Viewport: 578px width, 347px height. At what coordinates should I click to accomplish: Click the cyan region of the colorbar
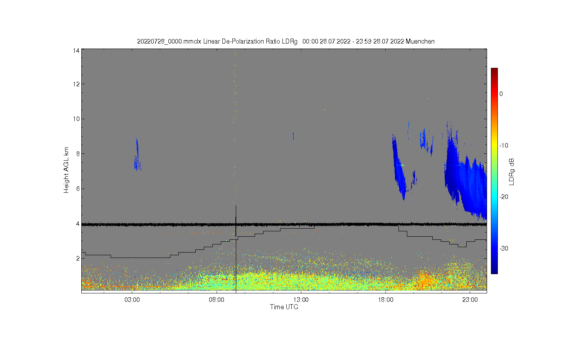pos(494,197)
